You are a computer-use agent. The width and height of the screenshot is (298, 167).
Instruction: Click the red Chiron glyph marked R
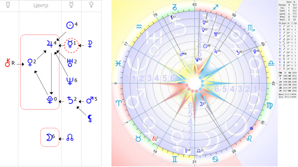[x=7, y=63]
